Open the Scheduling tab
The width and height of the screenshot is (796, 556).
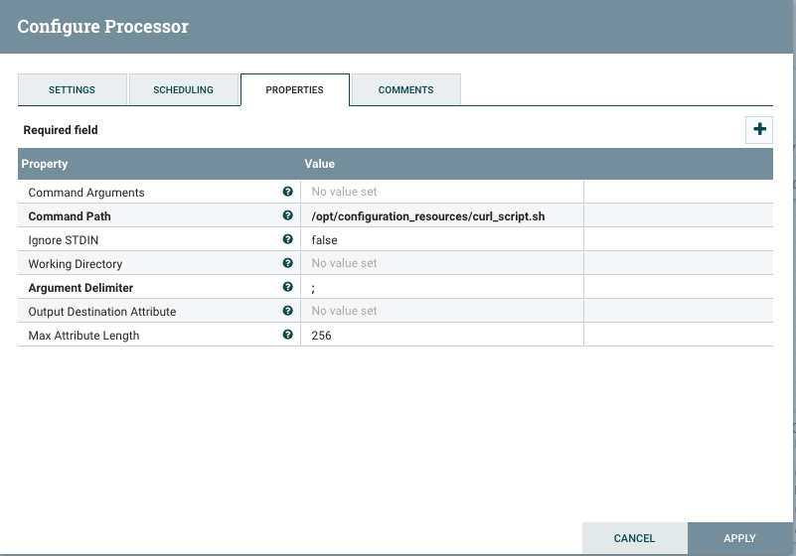[183, 89]
